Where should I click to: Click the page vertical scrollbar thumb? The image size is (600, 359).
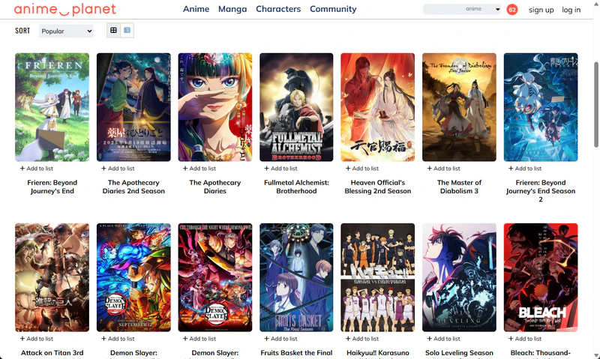pyautogui.click(x=596, y=104)
